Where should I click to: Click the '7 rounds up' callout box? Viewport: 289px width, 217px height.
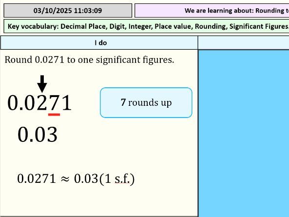click(x=146, y=102)
